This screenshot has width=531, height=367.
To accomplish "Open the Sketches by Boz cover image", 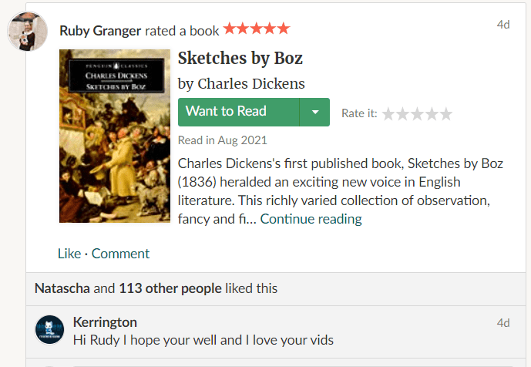I will pyautogui.click(x=115, y=136).
